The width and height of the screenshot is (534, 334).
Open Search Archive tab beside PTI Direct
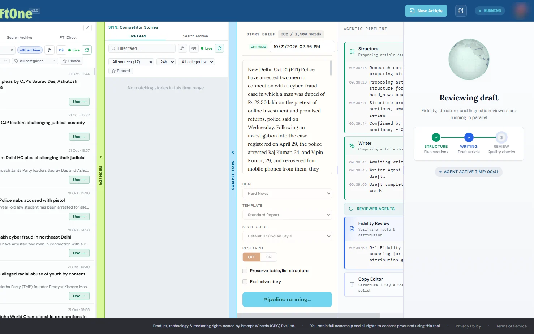(x=20, y=38)
